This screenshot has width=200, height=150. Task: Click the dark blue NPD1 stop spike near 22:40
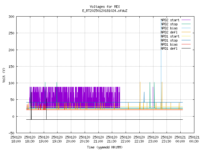coord(144,97)
